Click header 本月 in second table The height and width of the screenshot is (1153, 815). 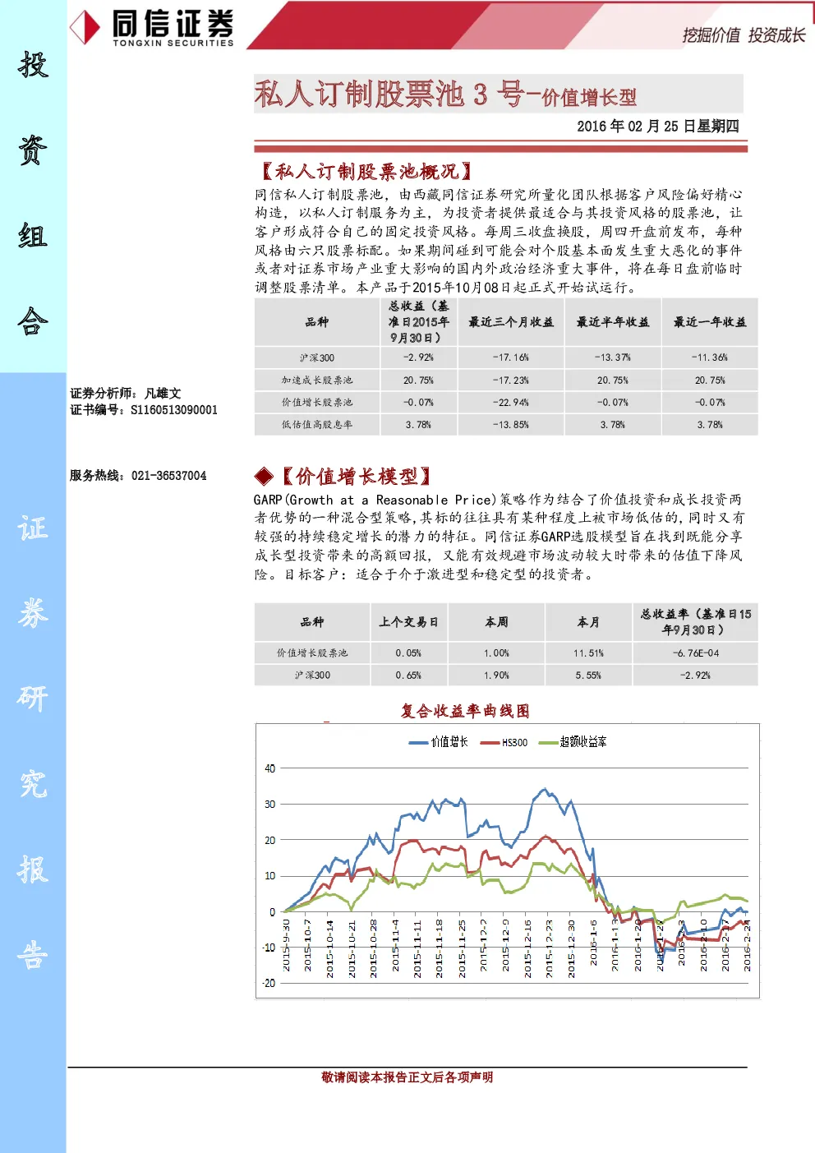point(588,622)
